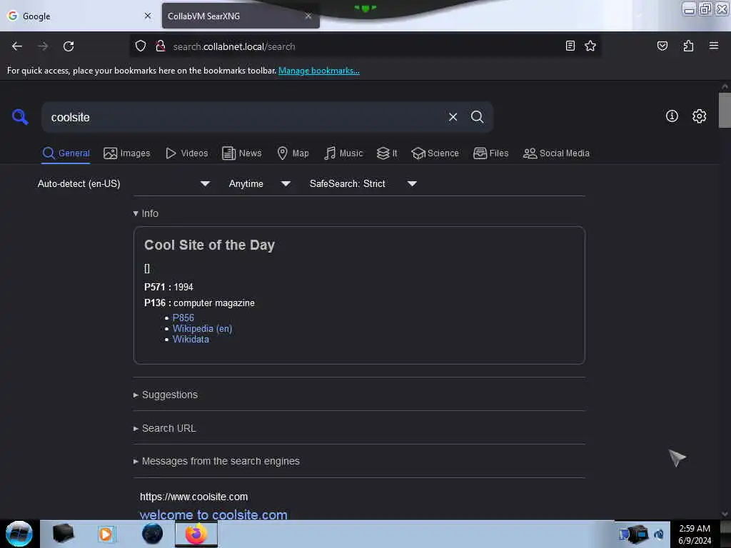
Task: Click the P136 : computer magazine text
Action: (x=200, y=303)
